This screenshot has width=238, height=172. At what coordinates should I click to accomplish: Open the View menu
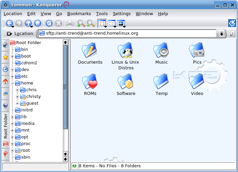pyautogui.click(x=46, y=14)
